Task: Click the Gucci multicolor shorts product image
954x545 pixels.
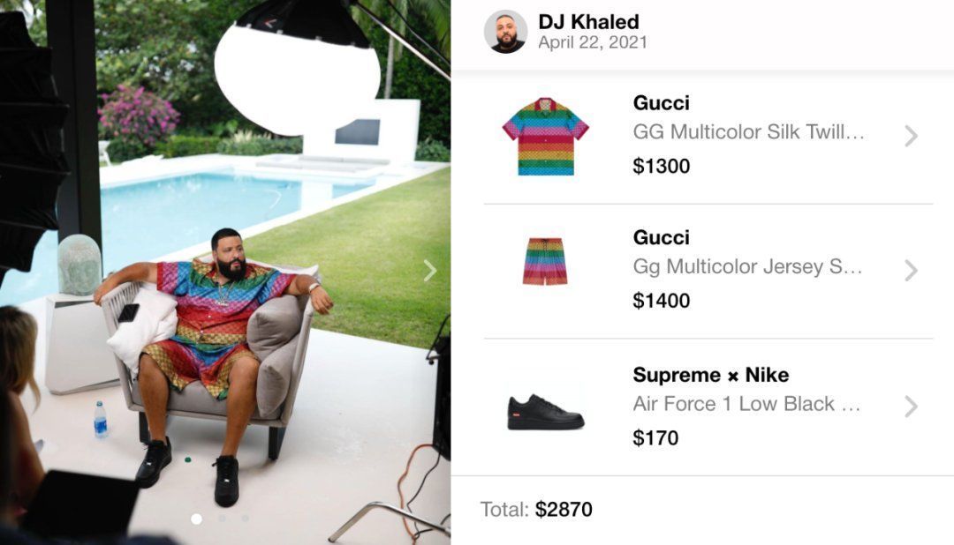Action: (x=544, y=261)
